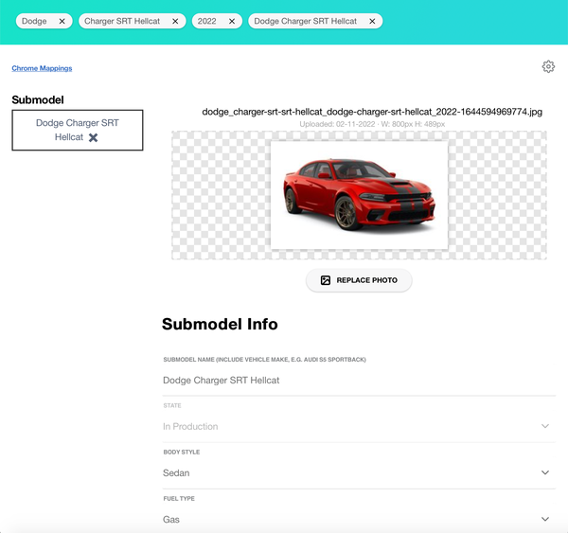Select the Dodge make chip label
568x533 pixels.
[x=34, y=21]
